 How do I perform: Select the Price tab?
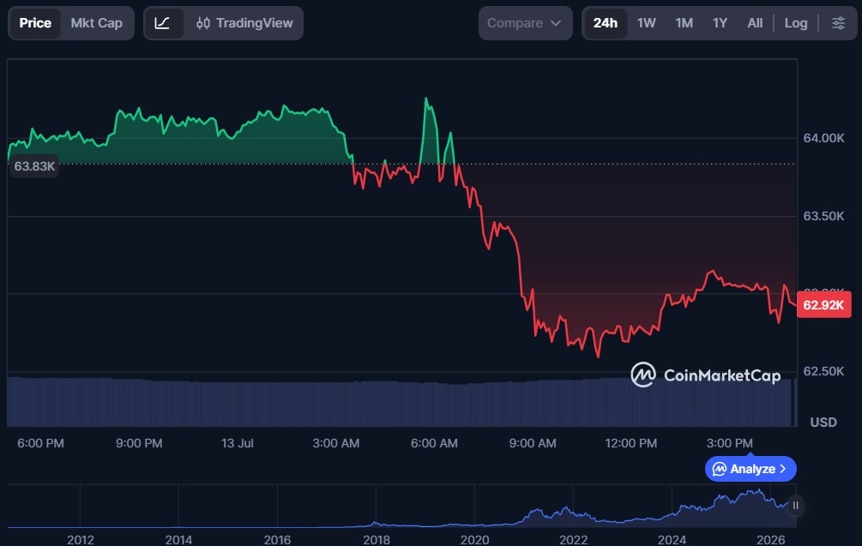(x=35, y=23)
